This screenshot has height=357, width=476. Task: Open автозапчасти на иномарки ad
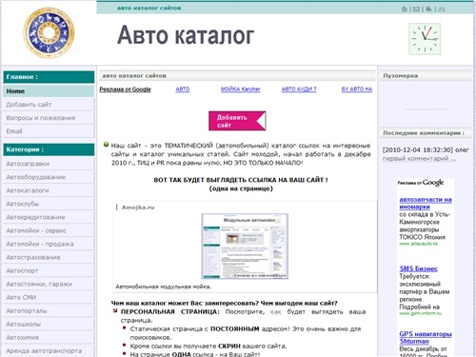[426, 203]
